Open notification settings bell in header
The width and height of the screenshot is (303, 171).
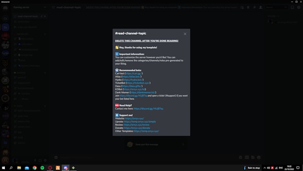point(248,7)
